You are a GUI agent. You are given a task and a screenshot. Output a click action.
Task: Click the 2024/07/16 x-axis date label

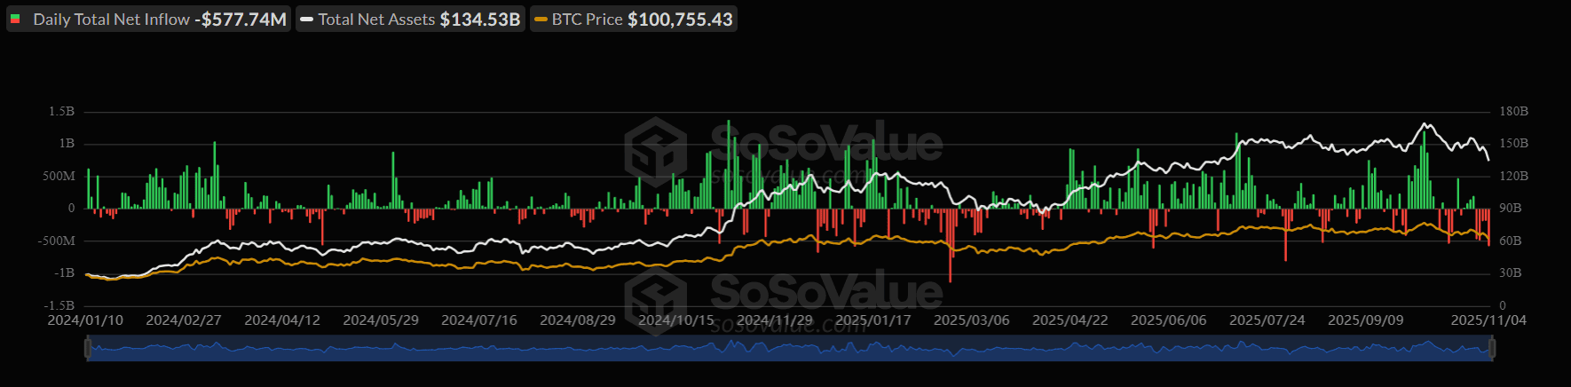pos(478,320)
